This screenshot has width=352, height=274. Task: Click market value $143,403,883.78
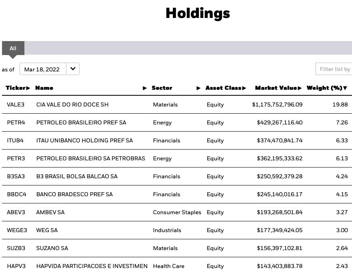[x=280, y=266]
